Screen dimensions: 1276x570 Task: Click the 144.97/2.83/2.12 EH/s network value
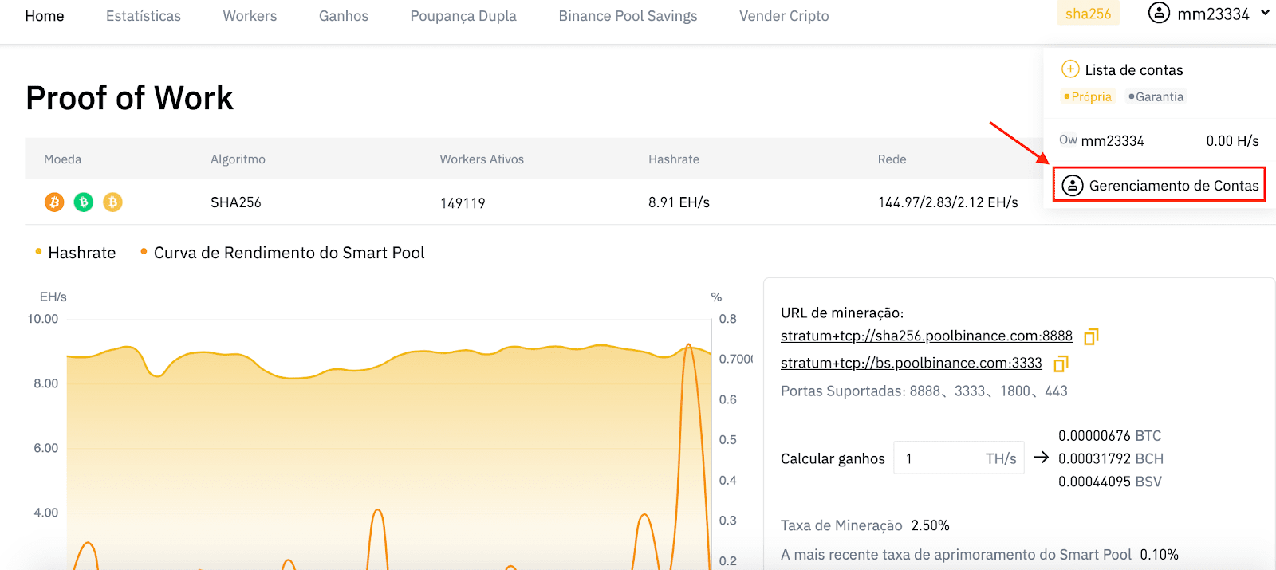[x=948, y=202]
